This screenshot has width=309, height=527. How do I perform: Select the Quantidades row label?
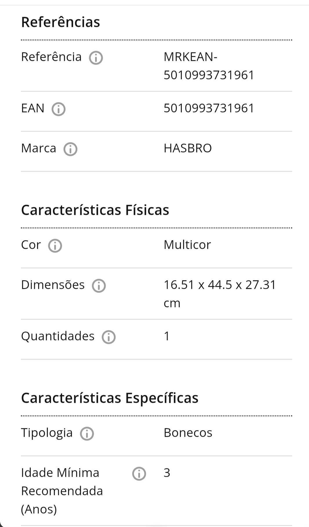coord(58,336)
